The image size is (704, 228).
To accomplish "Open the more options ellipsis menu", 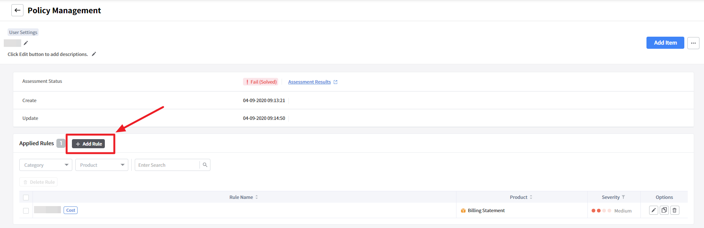I will click(x=693, y=43).
